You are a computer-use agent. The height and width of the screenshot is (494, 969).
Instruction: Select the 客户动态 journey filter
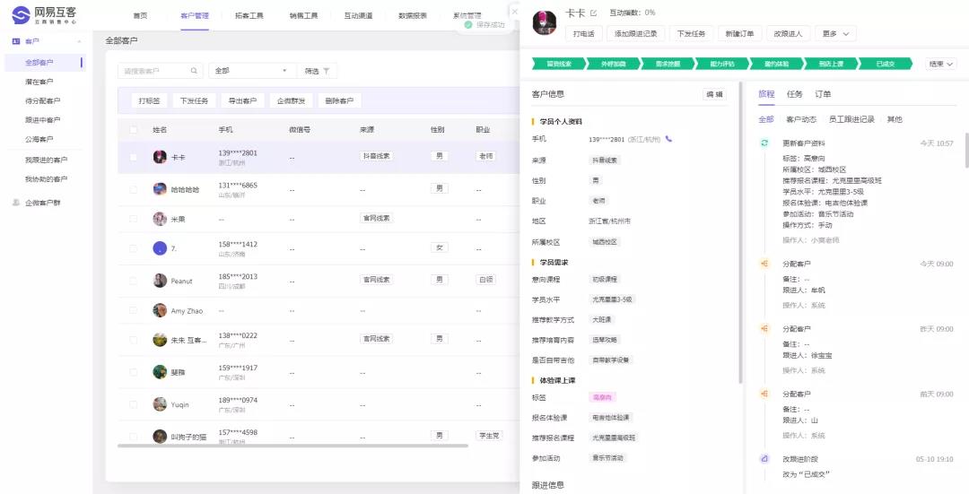pos(801,119)
